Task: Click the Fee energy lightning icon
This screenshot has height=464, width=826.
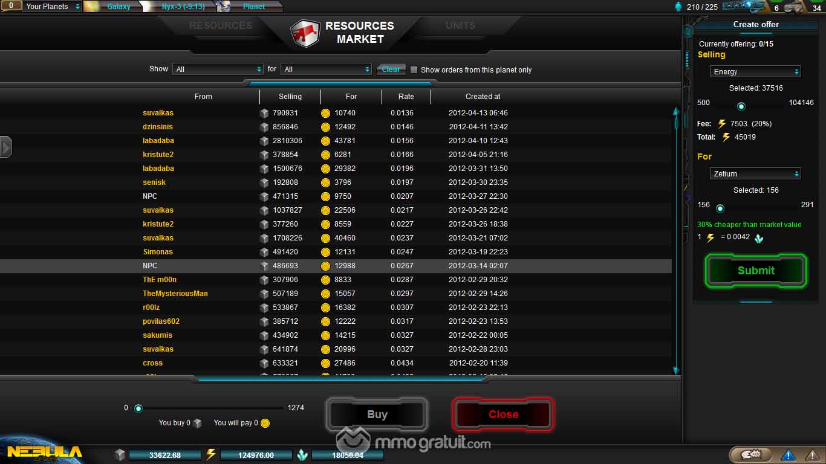Action: 722,124
